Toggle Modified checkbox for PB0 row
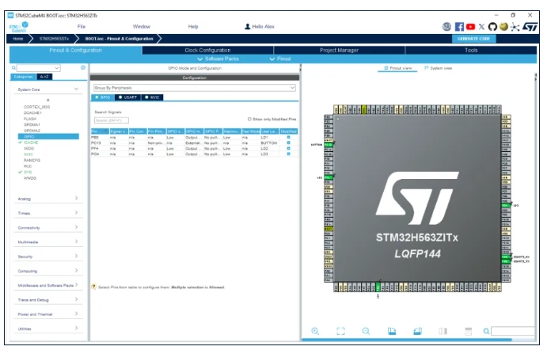The width and height of the screenshot is (547, 354). (288, 137)
